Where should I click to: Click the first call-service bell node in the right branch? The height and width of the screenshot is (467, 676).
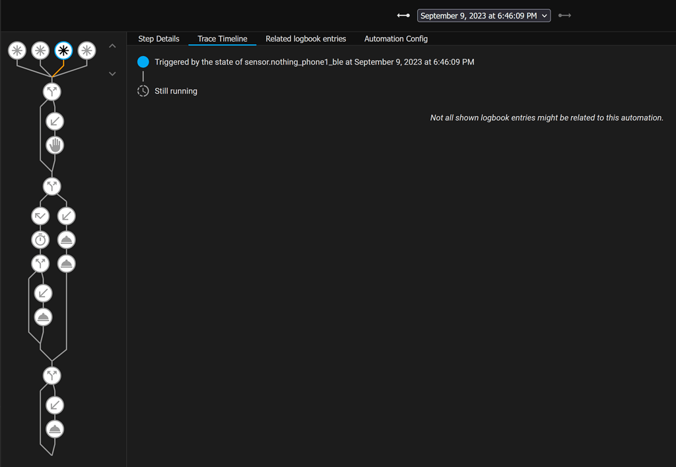coord(66,239)
